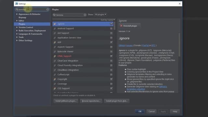Click the plugin icon beside ClearCase Integration
Image resolution: width=208 pixels, height=117 pixels.
click(55, 61)
